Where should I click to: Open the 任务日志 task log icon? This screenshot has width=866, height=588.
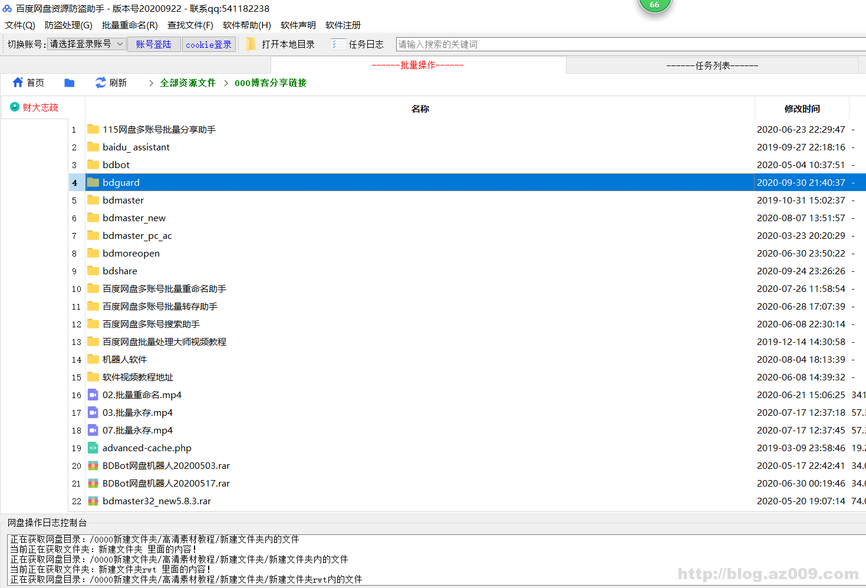pyautogui.click(x=338, y=44)
